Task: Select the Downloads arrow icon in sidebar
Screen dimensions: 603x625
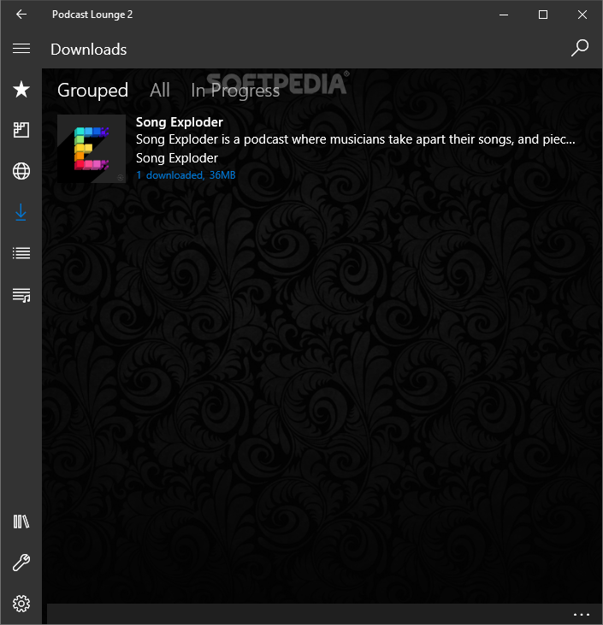Action: click(21, 212)
